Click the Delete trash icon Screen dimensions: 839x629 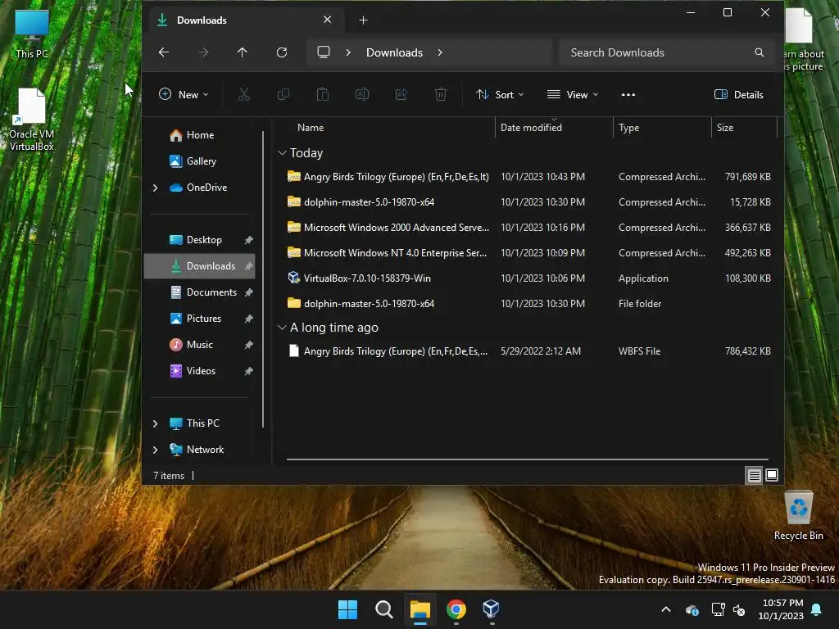point(440,95)
